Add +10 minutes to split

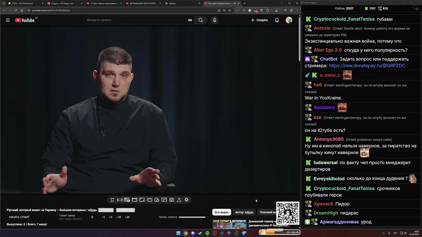tap(119, 217)
